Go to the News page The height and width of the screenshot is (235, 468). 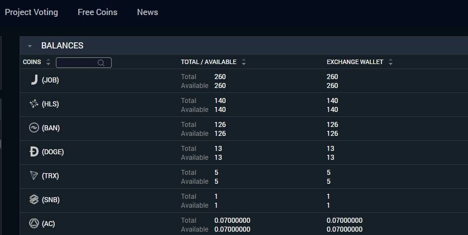147,12
